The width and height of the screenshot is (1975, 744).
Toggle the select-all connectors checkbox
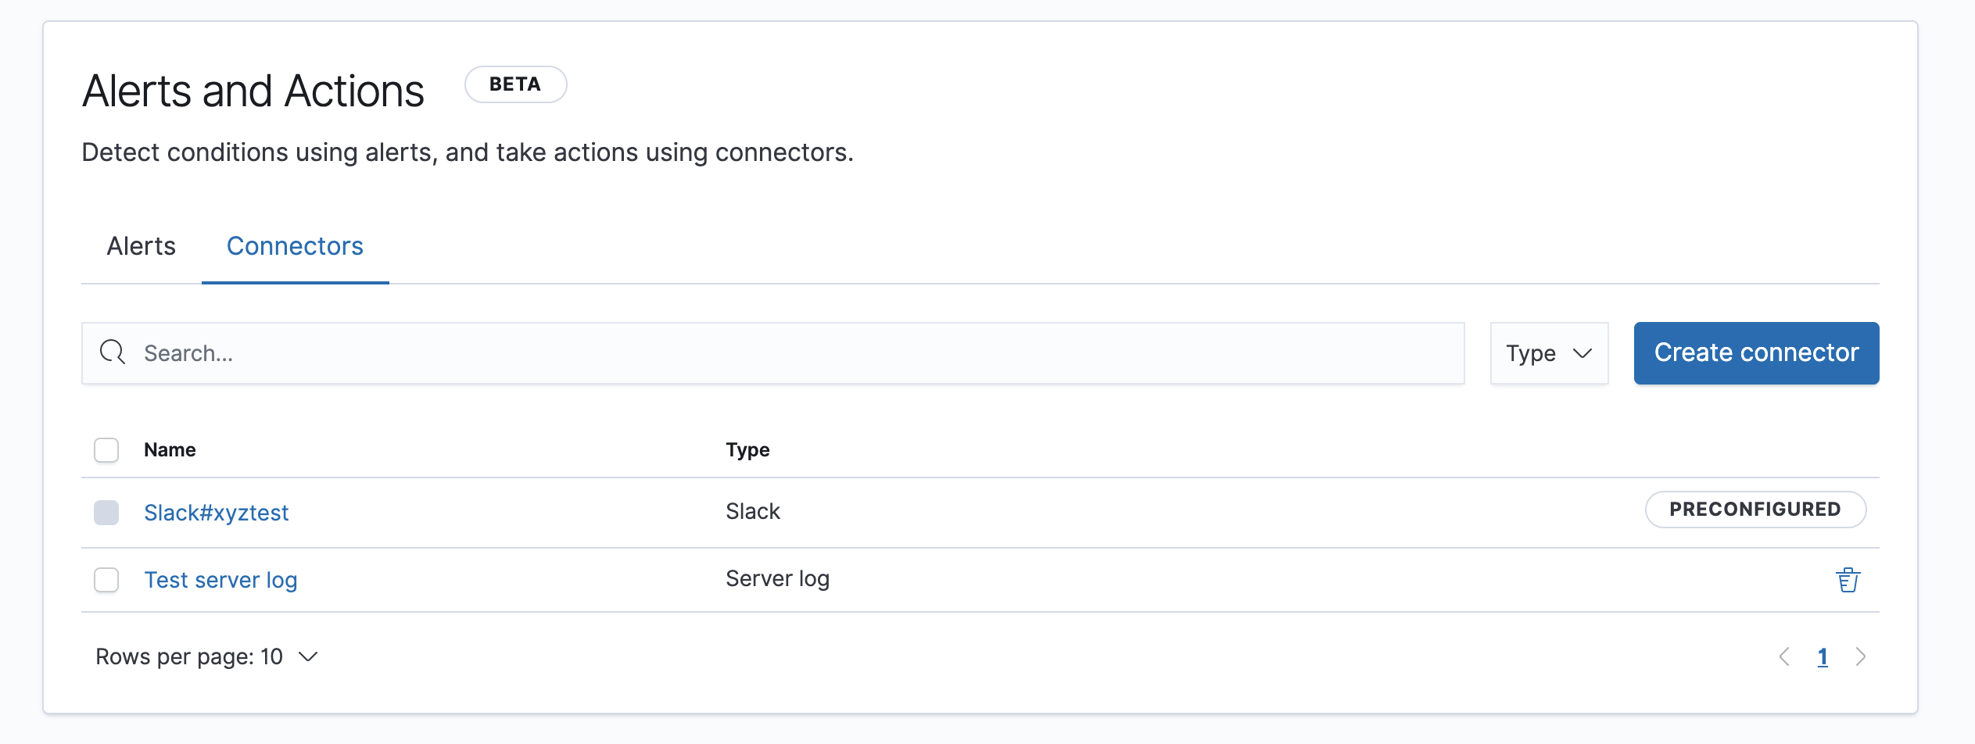coord(106,450)
